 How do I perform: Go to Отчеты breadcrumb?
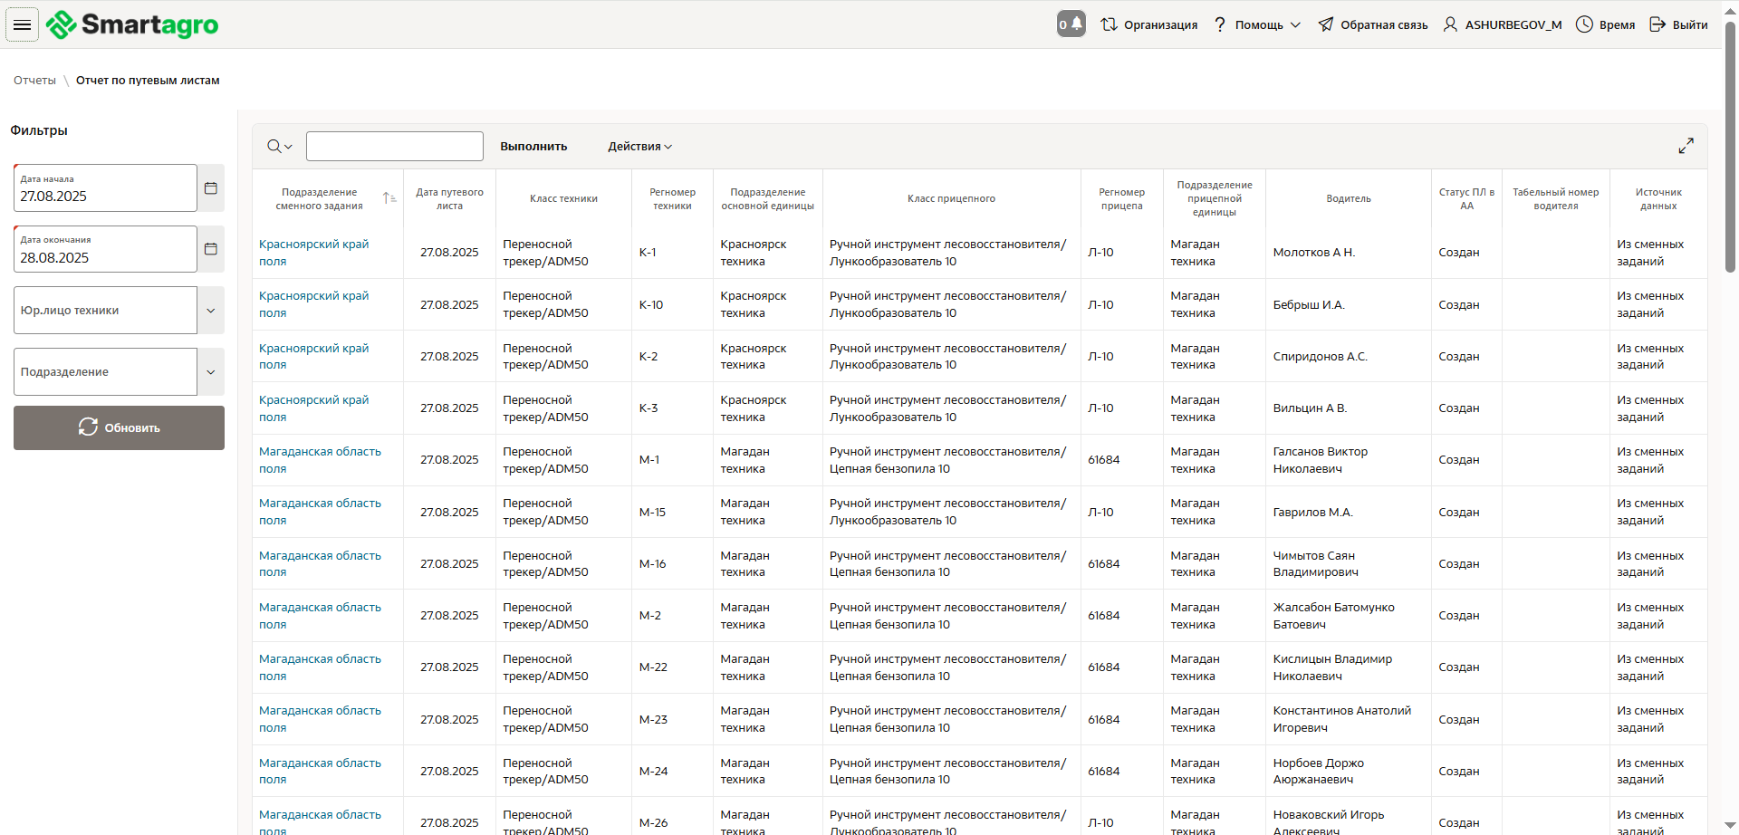pos(34,81)
